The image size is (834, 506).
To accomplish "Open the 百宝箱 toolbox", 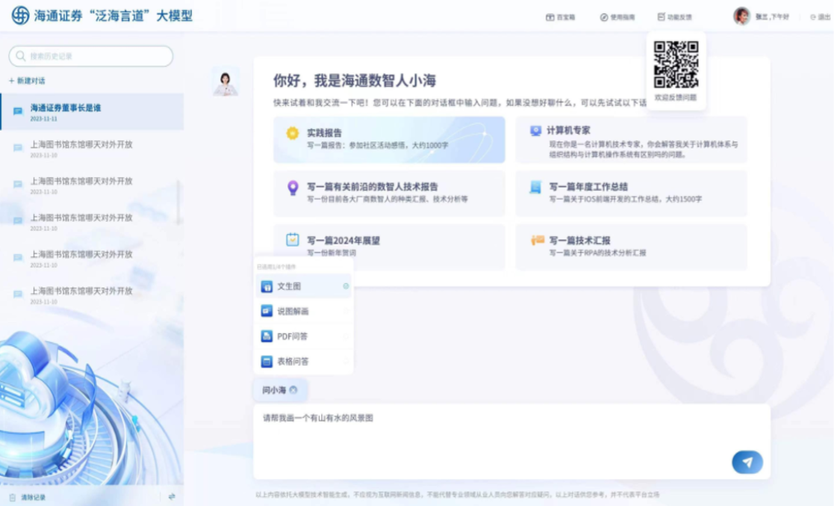I will pos(560,17).
